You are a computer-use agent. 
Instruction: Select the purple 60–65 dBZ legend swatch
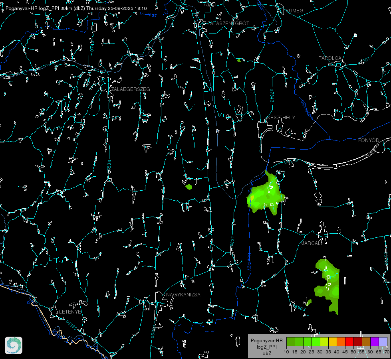pyautogui.click(x=375, y=342)
